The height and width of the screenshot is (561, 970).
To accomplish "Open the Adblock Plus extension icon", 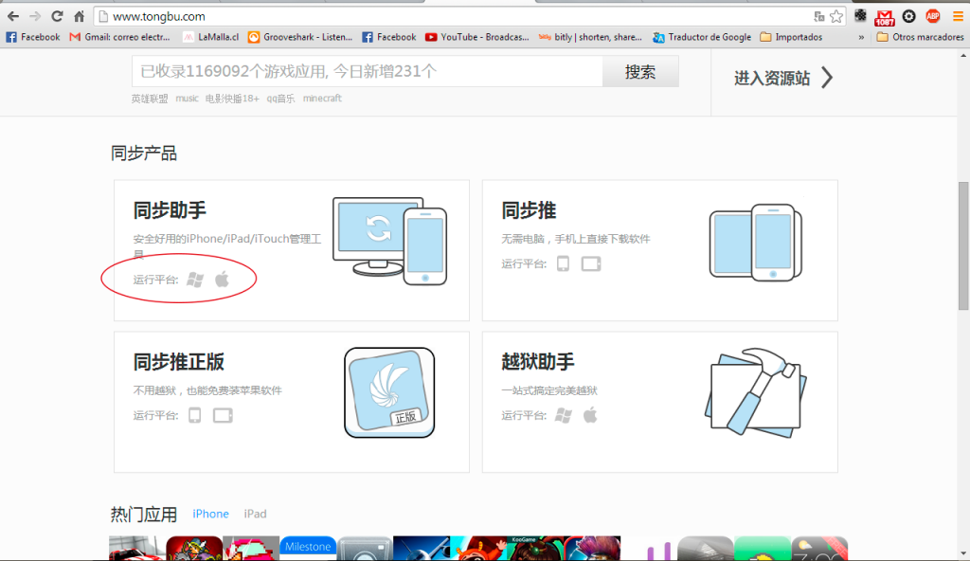I will click(x=932, y=16).
